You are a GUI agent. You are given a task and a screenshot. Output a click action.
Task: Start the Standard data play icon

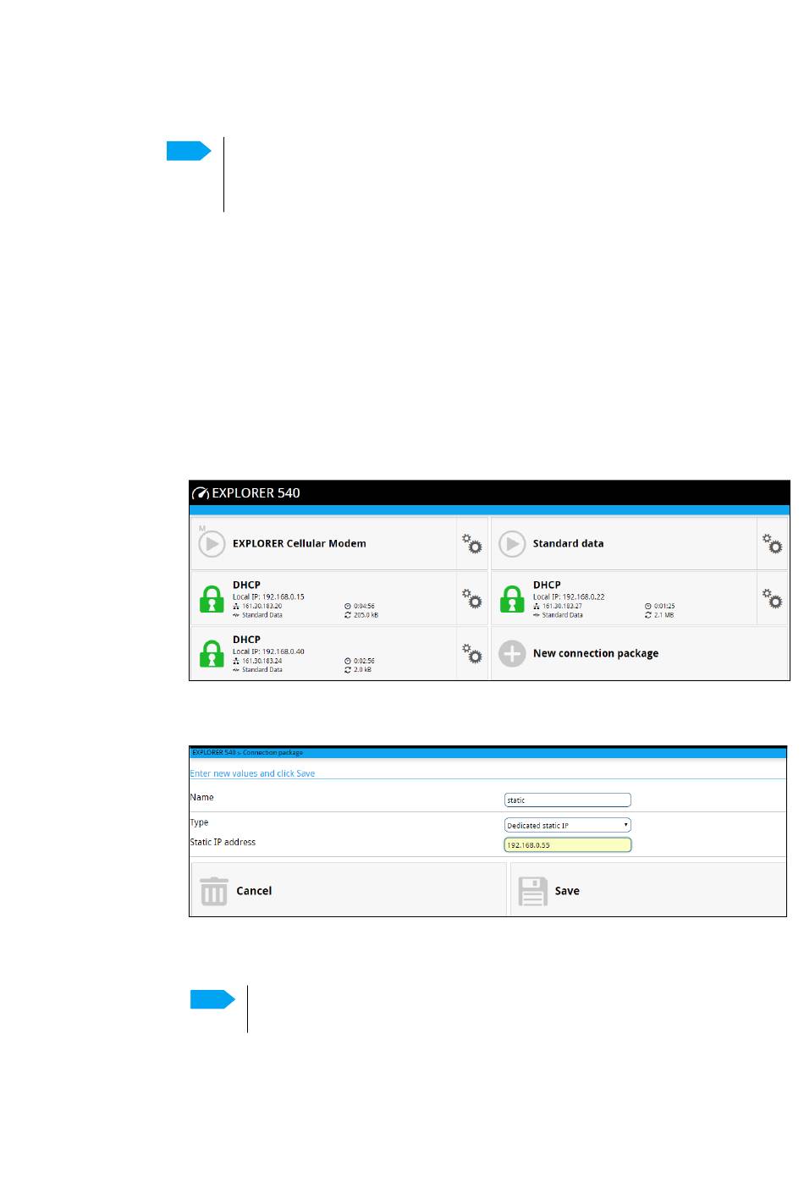[512, 543]
